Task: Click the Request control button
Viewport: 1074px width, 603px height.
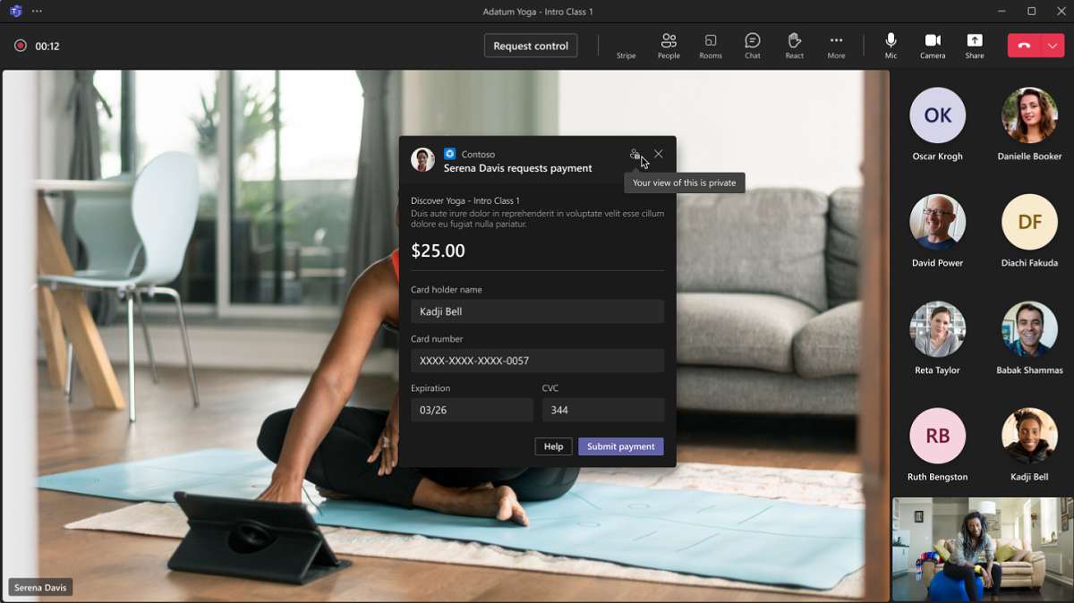Action: coord(531,46)
